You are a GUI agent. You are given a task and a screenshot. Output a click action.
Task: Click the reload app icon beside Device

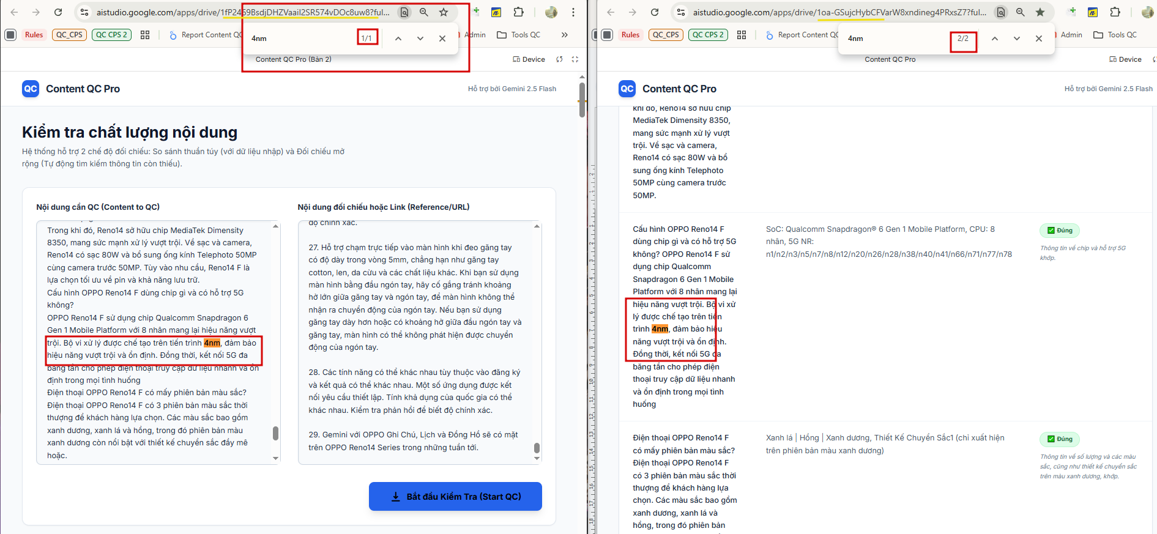(559, 59)
